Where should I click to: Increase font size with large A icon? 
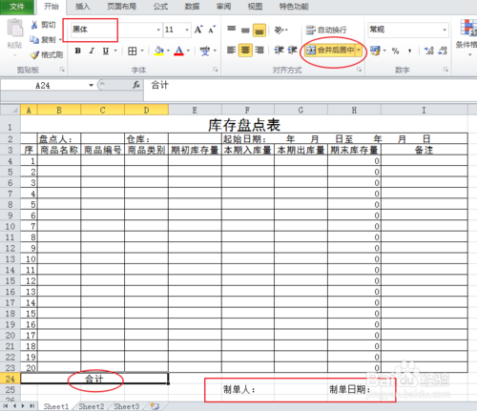pyautogui.click(x=198, y=30)
